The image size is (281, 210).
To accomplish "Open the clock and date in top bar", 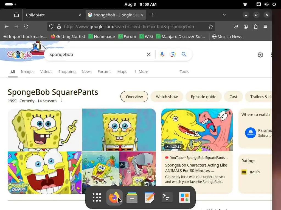I will pos(140,4).
